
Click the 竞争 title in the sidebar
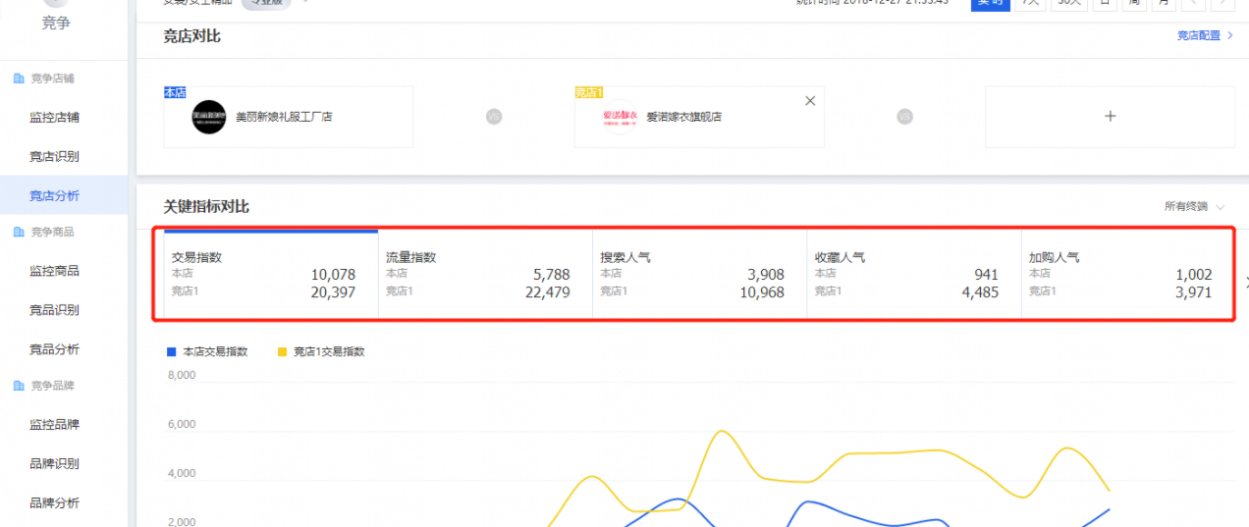[56, 23]
